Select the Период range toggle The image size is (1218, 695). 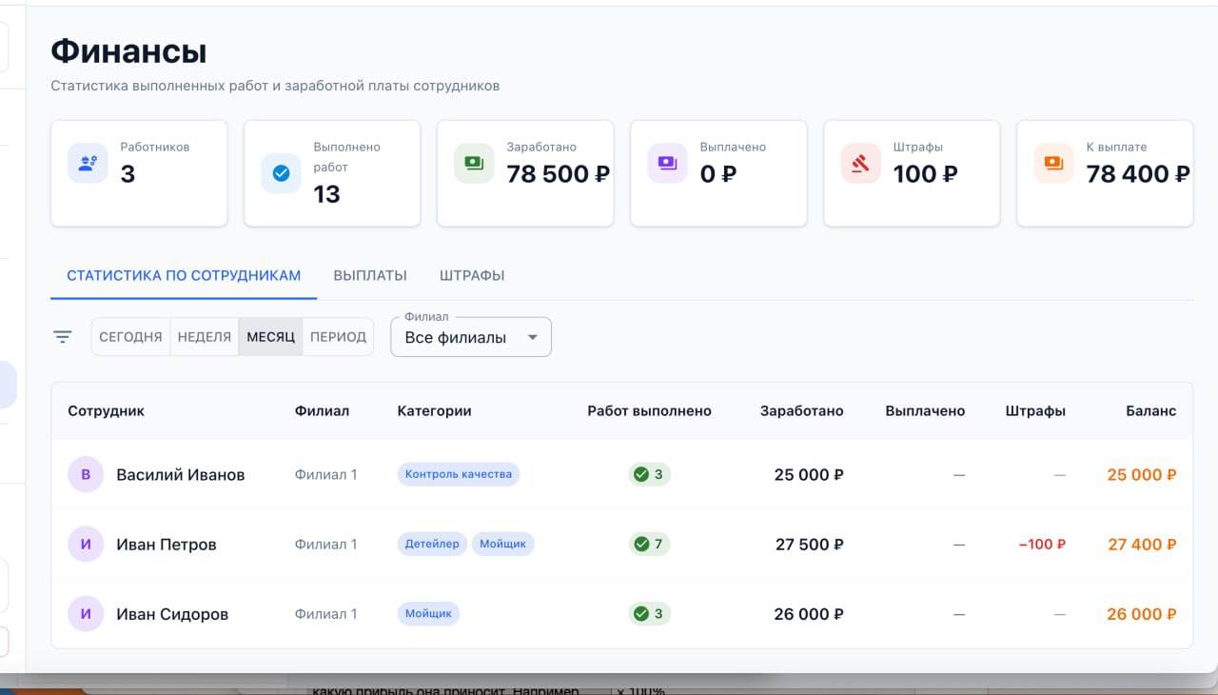[x=338, y=337]
